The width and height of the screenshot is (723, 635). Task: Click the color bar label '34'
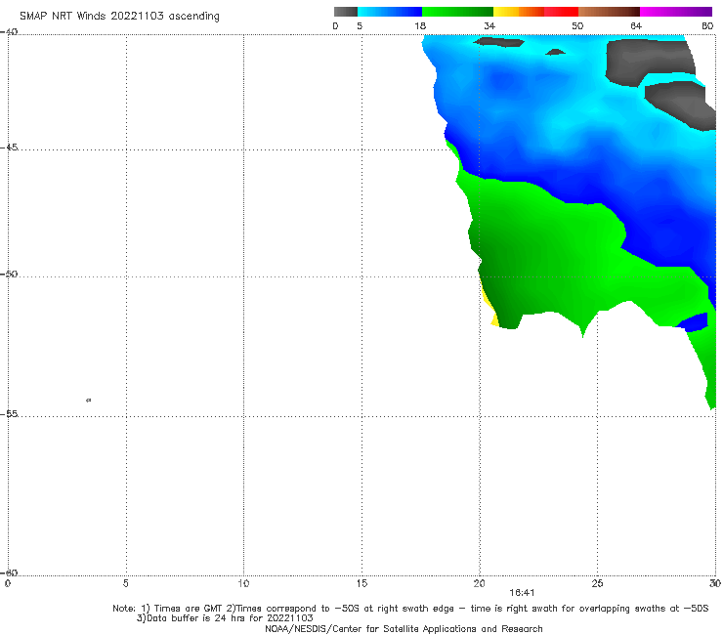tap(489, 25)
